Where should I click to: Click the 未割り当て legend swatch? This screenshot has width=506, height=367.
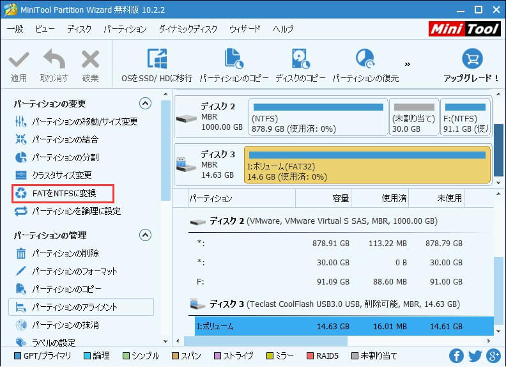click(355, 355)
